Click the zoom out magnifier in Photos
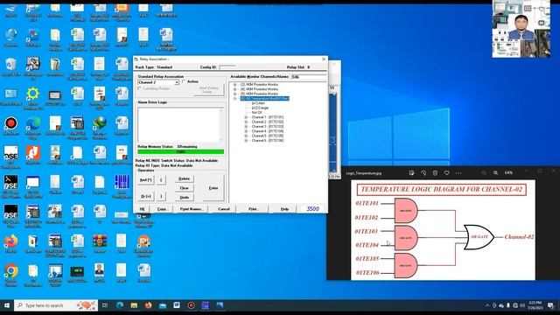 484,173
